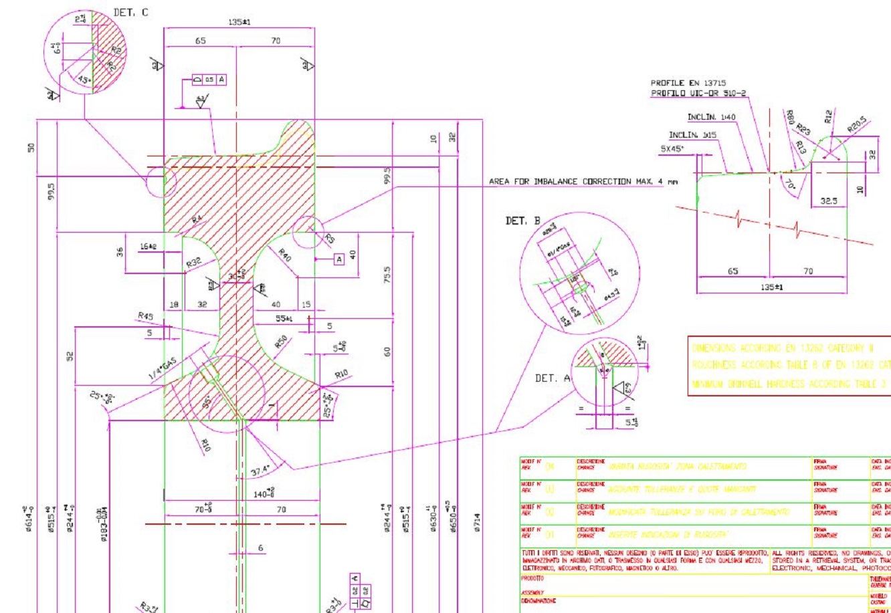Screen dimensions: 891x613
Task: Click the revision number '04' cell
Action: [550, 466]
